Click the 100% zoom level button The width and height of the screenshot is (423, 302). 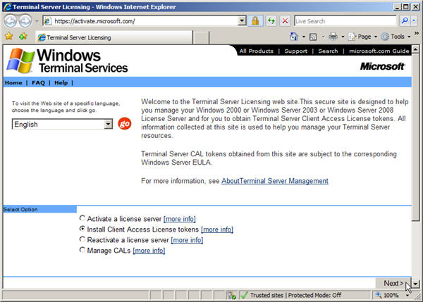pyautogui.click(x=387, y=295)
